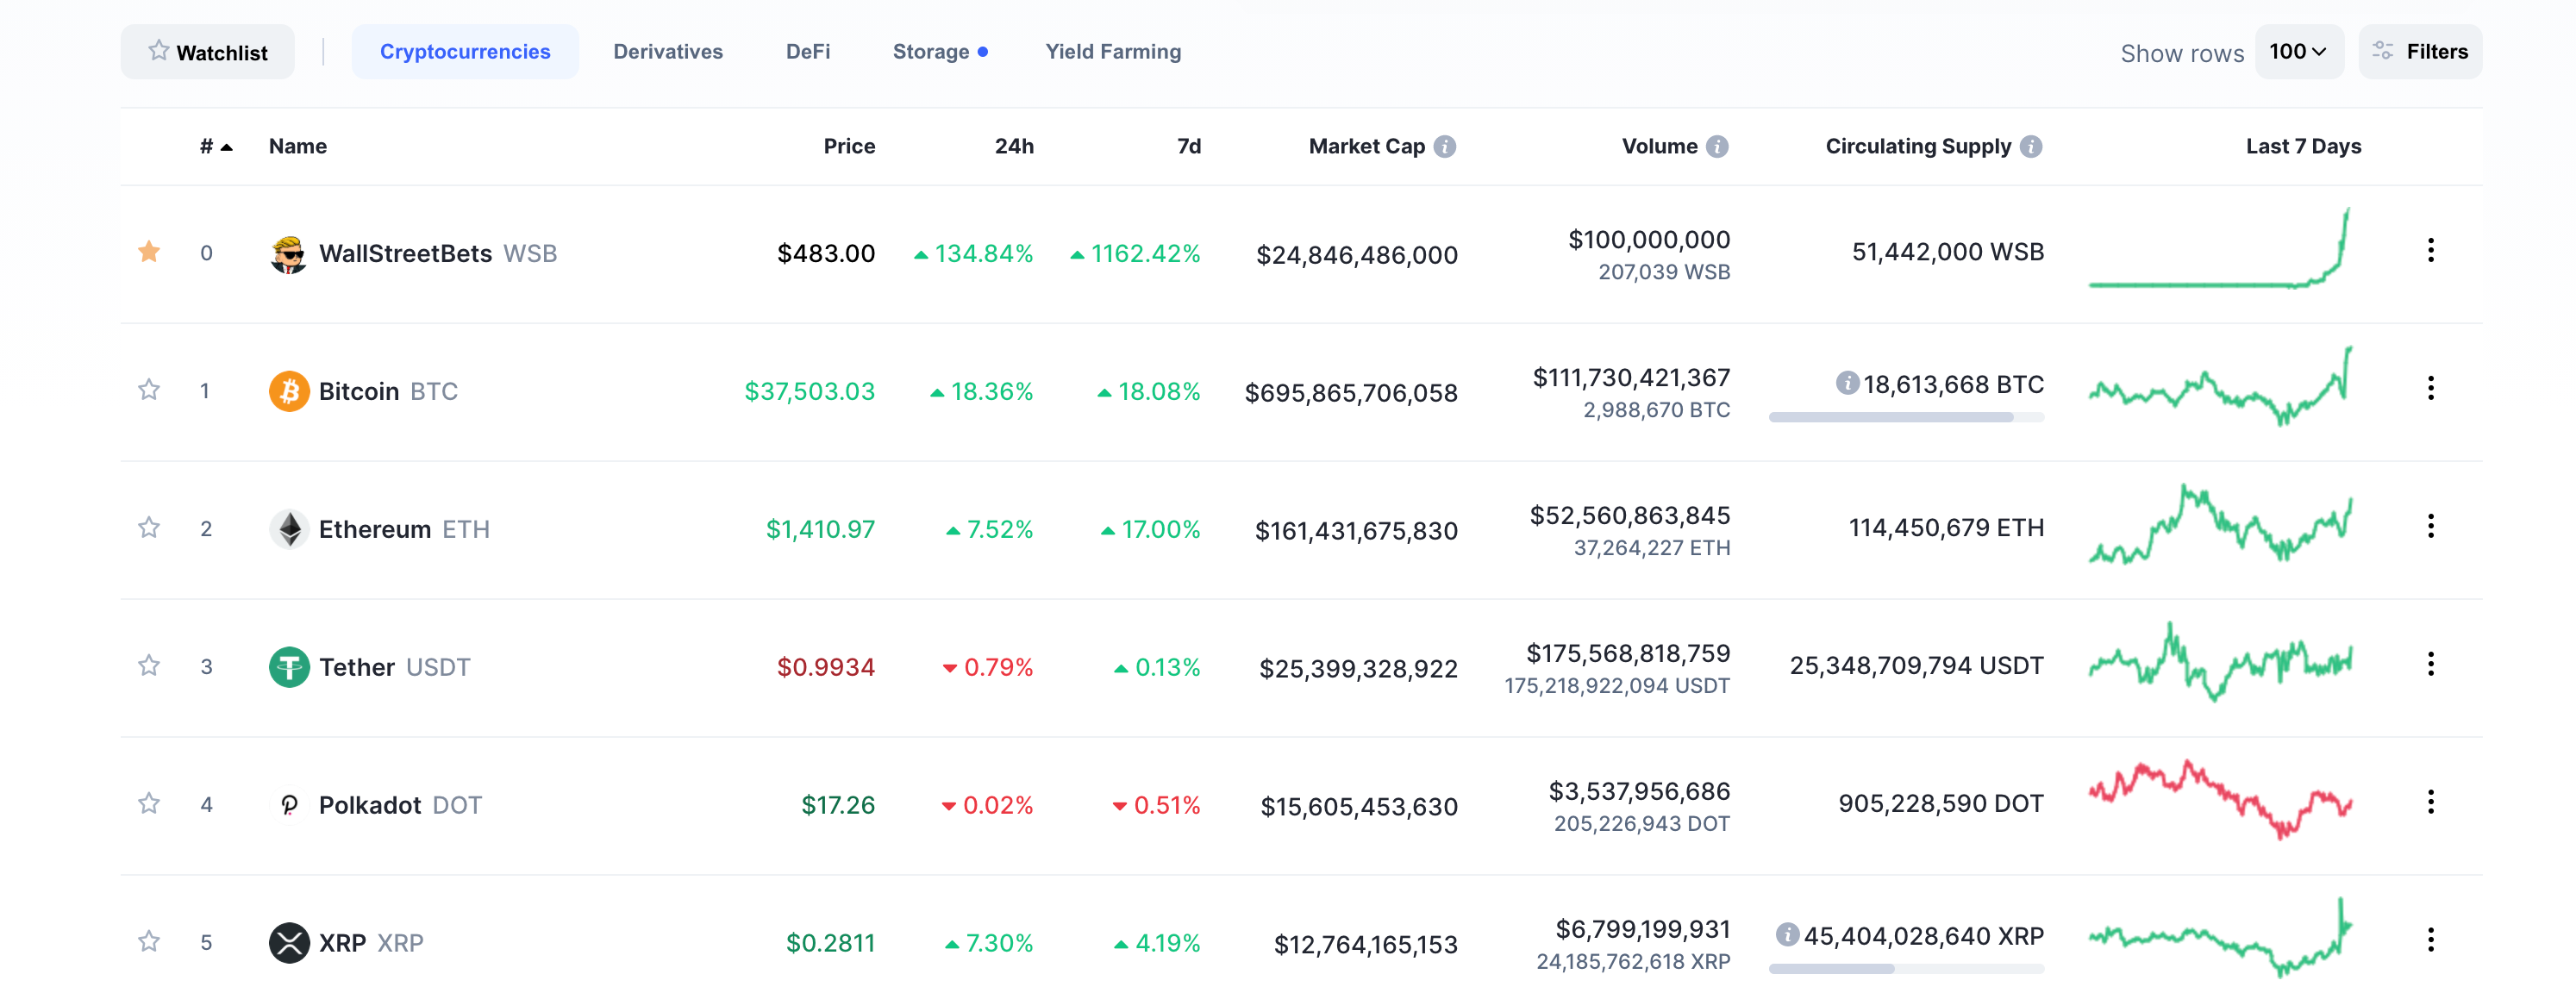Click the Ethereum coin logo
2576x993 pixels.
pos(289,530)
